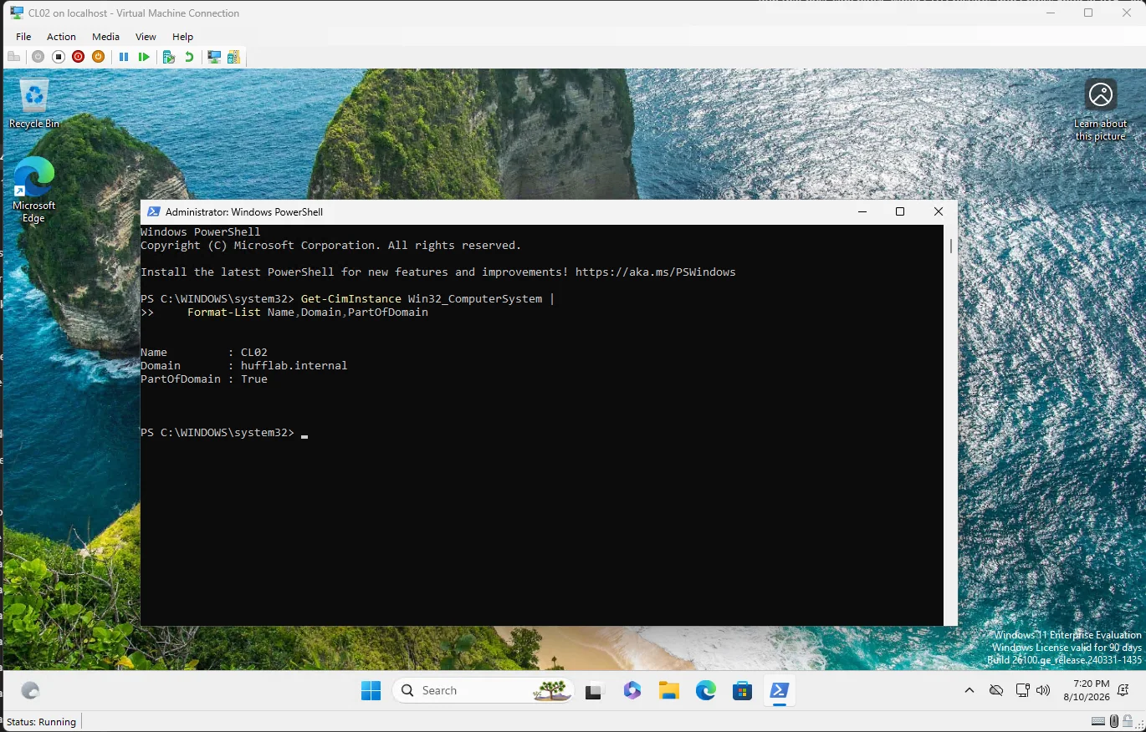Open Microsoft Store from the taskbar

[x=742, y=690]
